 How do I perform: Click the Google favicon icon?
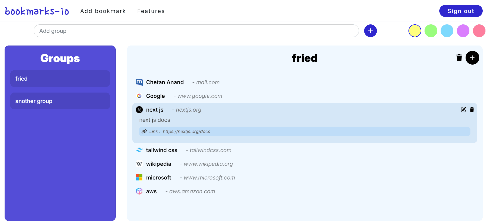pyautogui.click(x=139, y=96)
